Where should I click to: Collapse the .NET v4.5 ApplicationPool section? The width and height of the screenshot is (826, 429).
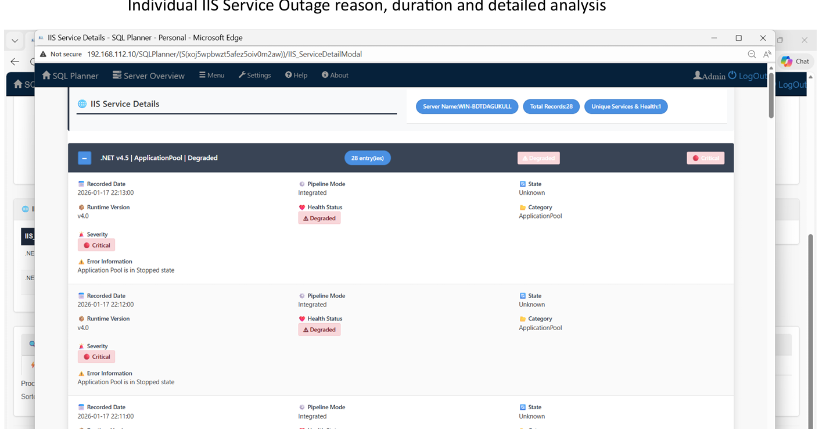tap(84, 158)
